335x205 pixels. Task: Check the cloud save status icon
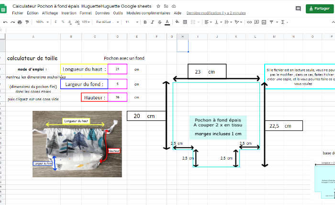(x=174, y=6)
